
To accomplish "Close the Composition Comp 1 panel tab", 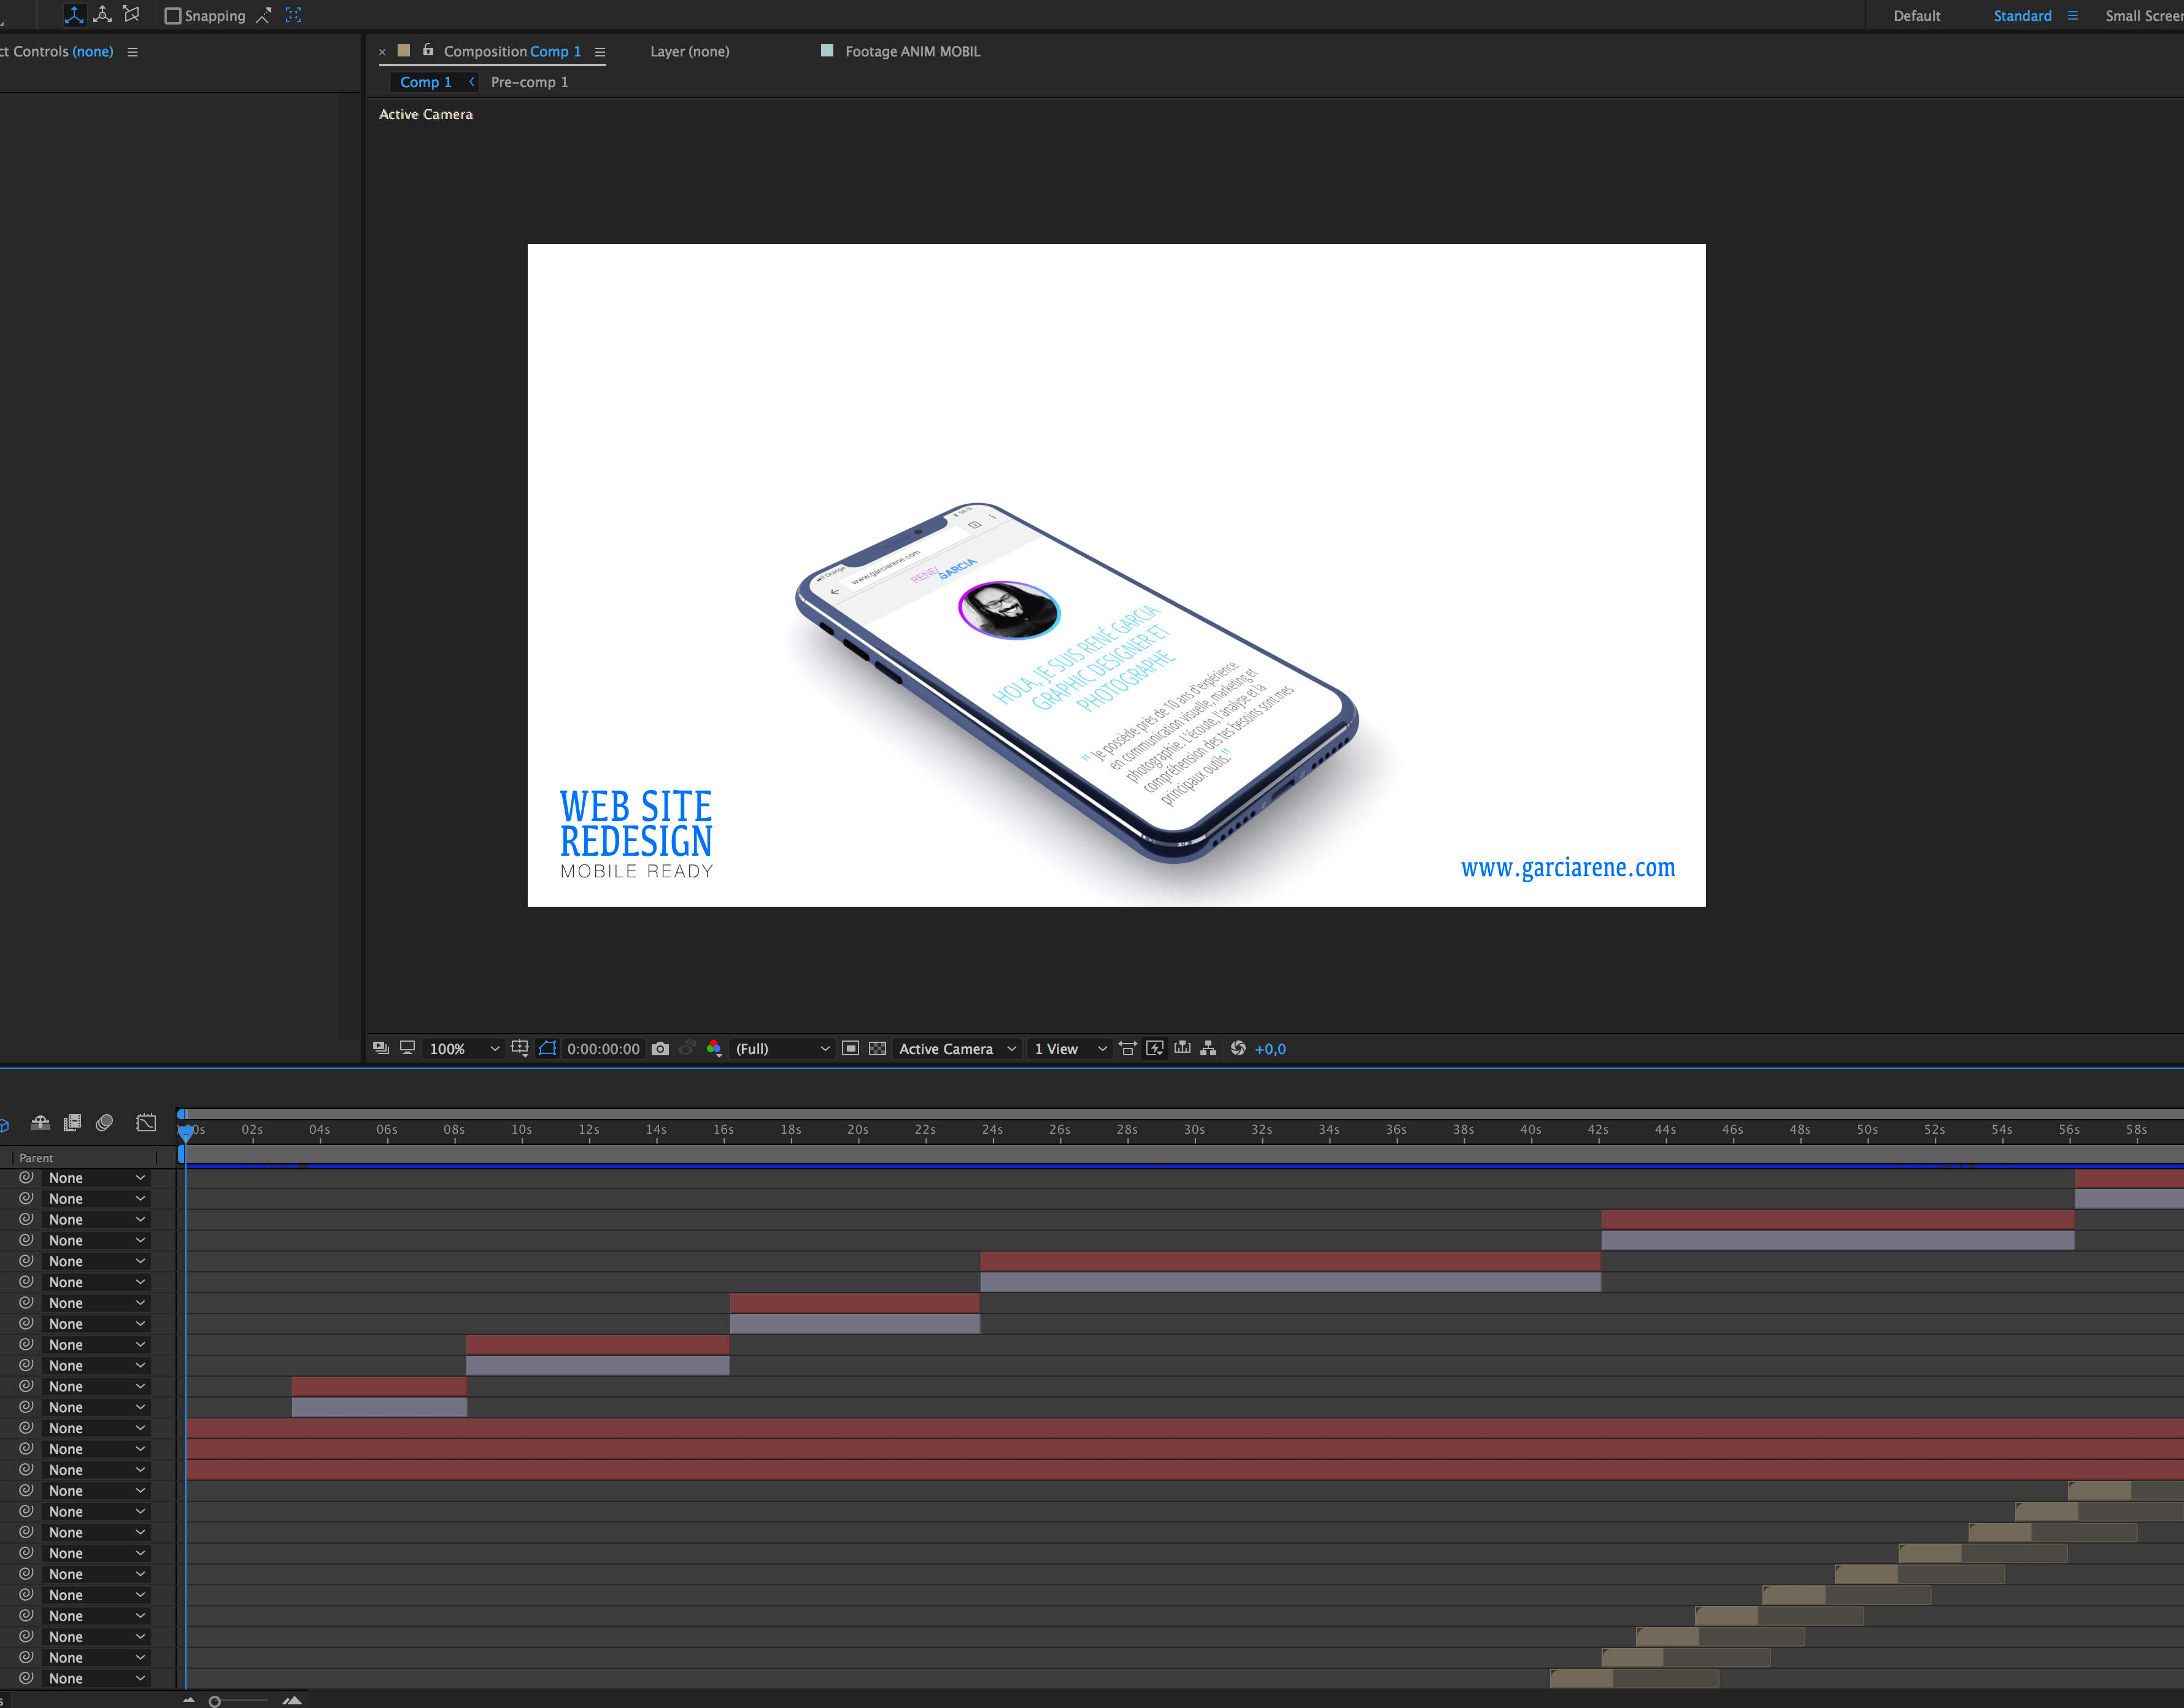I will (x=382, y=52).
